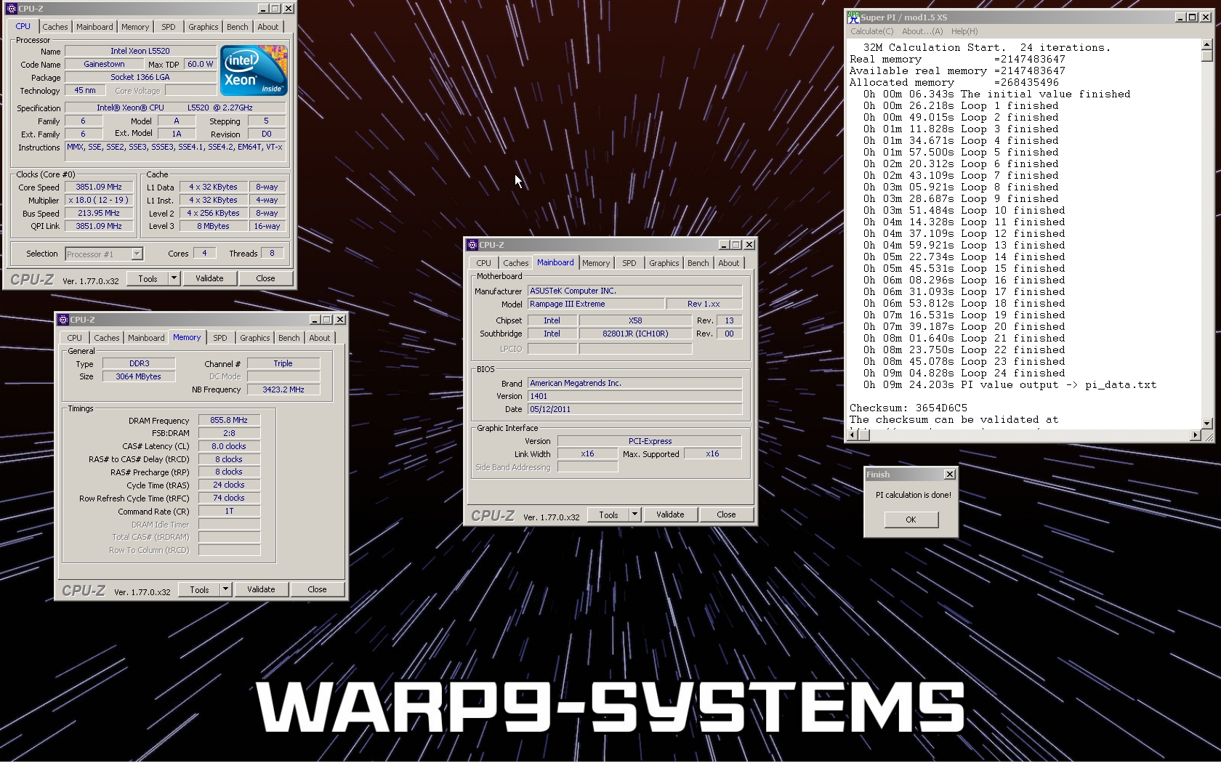Viewport: 1221px width, 763px height.
Task: Open Tools dropdown arrow in Memory window
Action: tap(225, 589)
